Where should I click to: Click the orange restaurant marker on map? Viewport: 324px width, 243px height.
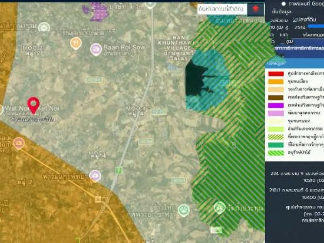(75, 43)
